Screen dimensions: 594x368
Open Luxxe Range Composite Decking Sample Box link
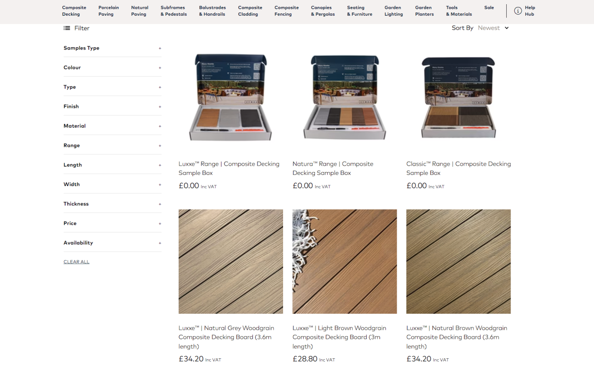pyautogui.click(x=229, y=168)
